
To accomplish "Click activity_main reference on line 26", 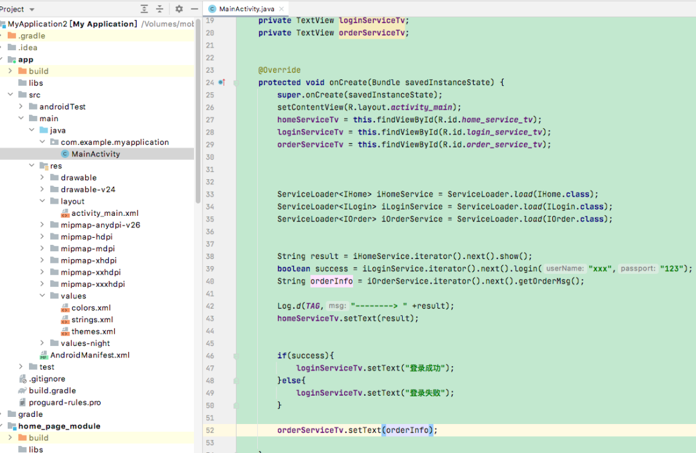I will [421, 107].
